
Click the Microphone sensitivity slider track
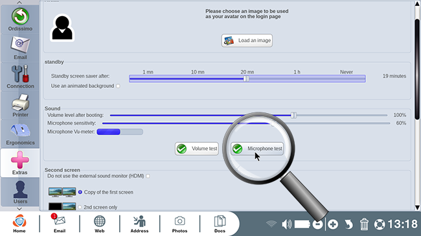pyautogui.click(x=246, y=123)
